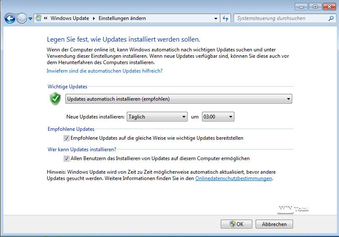Click the Empfohlene Updates section heading
339x237 pixels.
click(71, 129)
